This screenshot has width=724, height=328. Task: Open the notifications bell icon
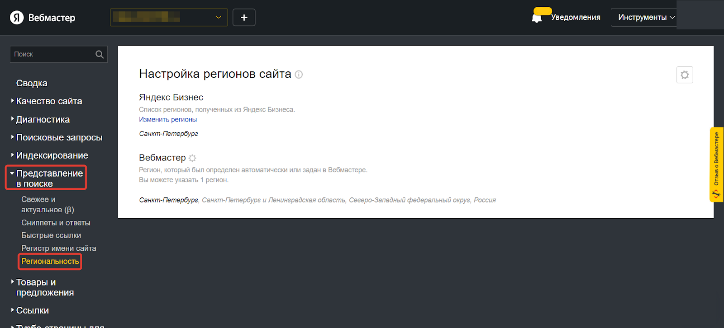click(537, 18)
